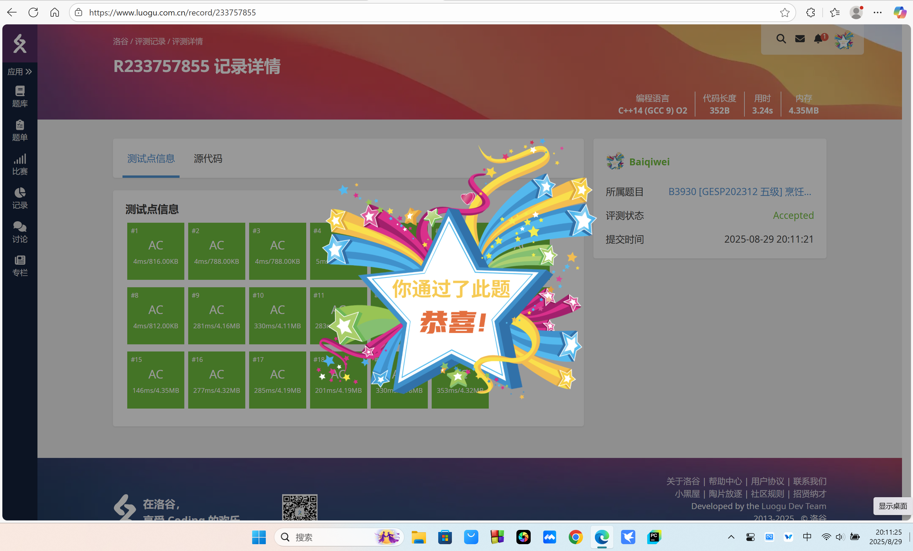This screenshot has width=913, height=551.
Task: Click 帮助中心 footer link
Action: point(725,481)
